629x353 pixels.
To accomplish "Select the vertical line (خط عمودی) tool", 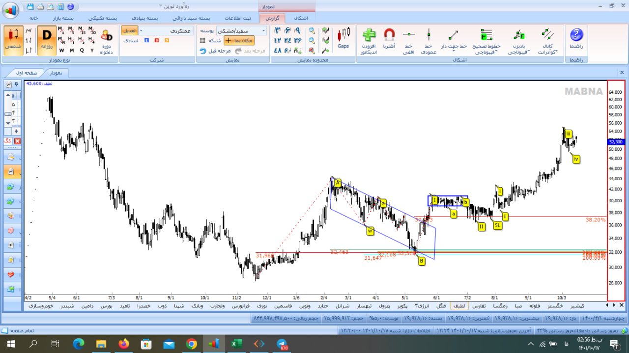I will pos(429,41).
